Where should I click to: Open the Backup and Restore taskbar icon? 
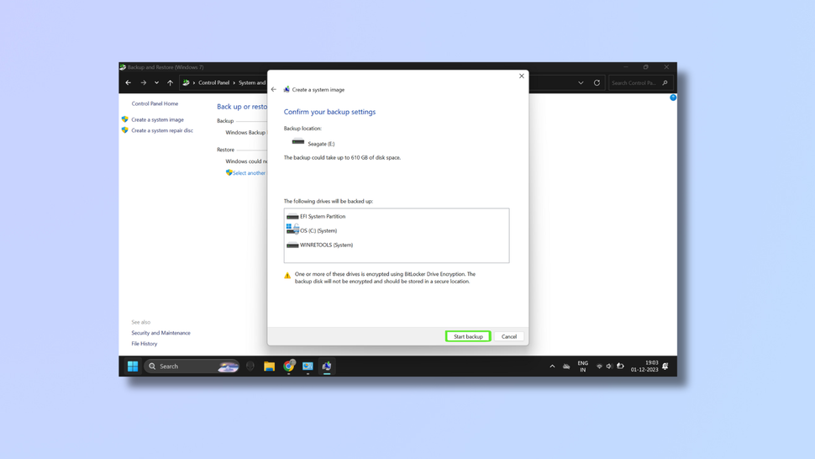pos(327,366)
